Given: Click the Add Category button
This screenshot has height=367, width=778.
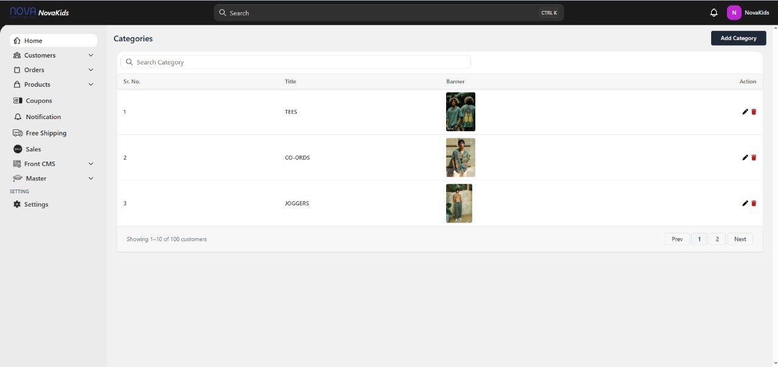Looking at the screenshot, I should (738, 38).
